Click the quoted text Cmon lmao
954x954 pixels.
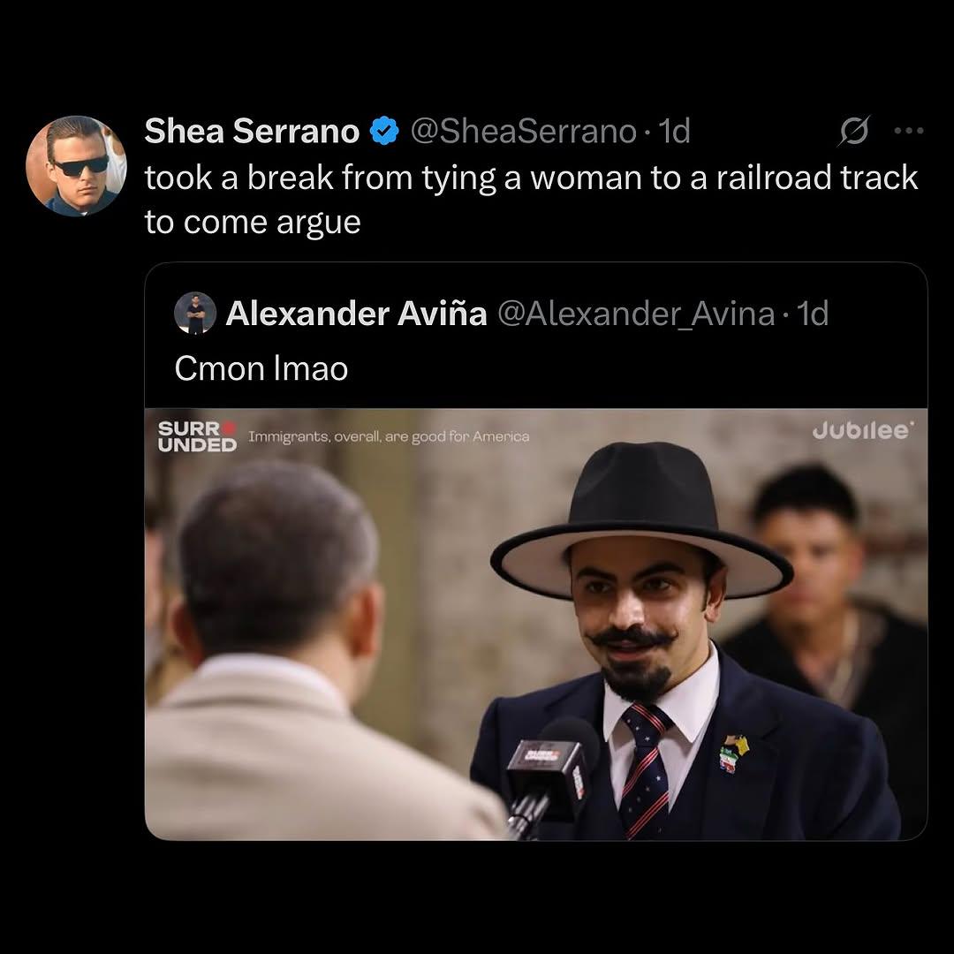261,368
